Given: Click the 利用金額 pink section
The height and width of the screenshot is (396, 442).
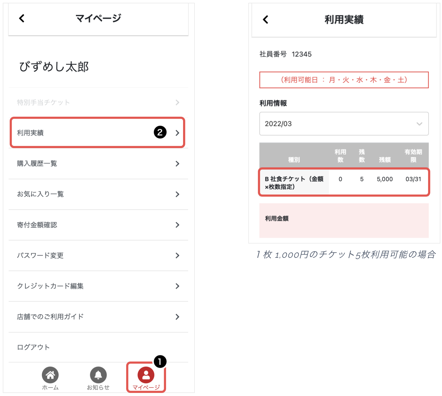Looking at the screenshot, I should click(x=344, y=220).
